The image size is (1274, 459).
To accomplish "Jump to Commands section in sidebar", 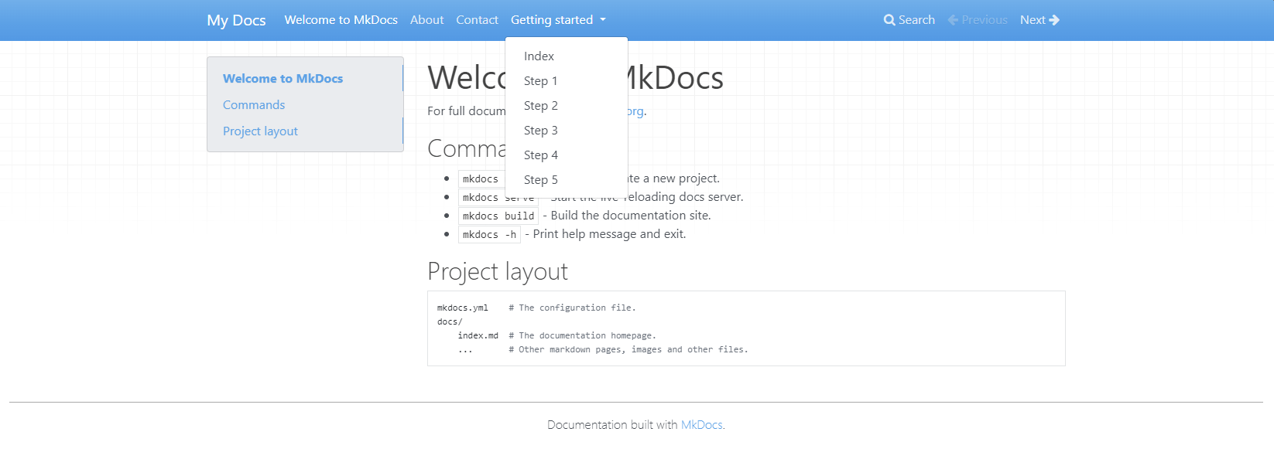I will click(254, 105).
